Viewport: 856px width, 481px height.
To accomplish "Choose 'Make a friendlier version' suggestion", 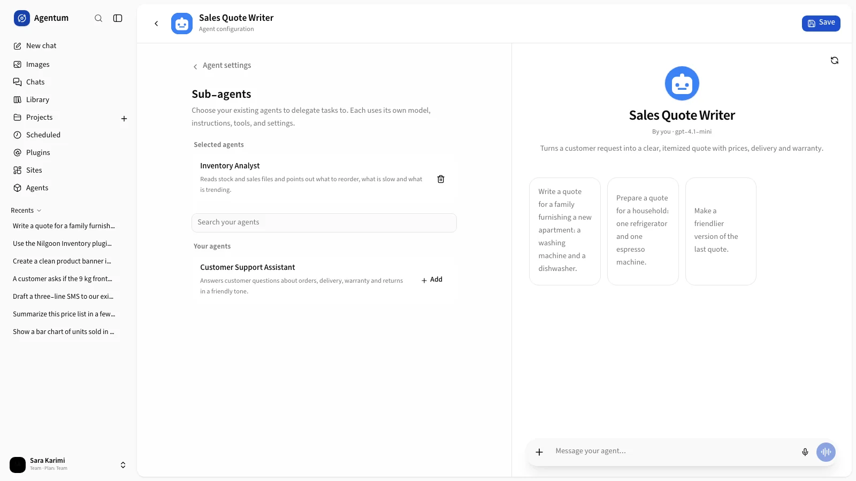I will point(721,231).
